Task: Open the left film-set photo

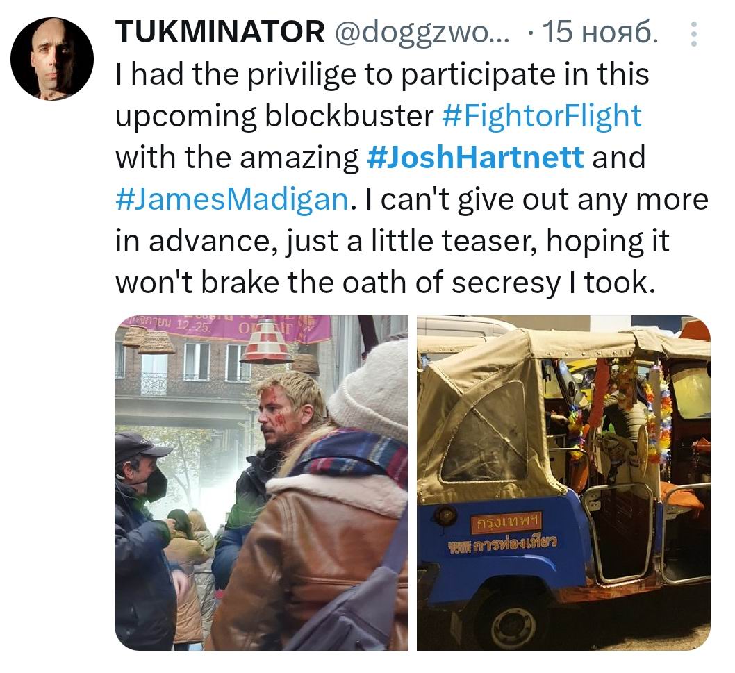Action: 262,483
